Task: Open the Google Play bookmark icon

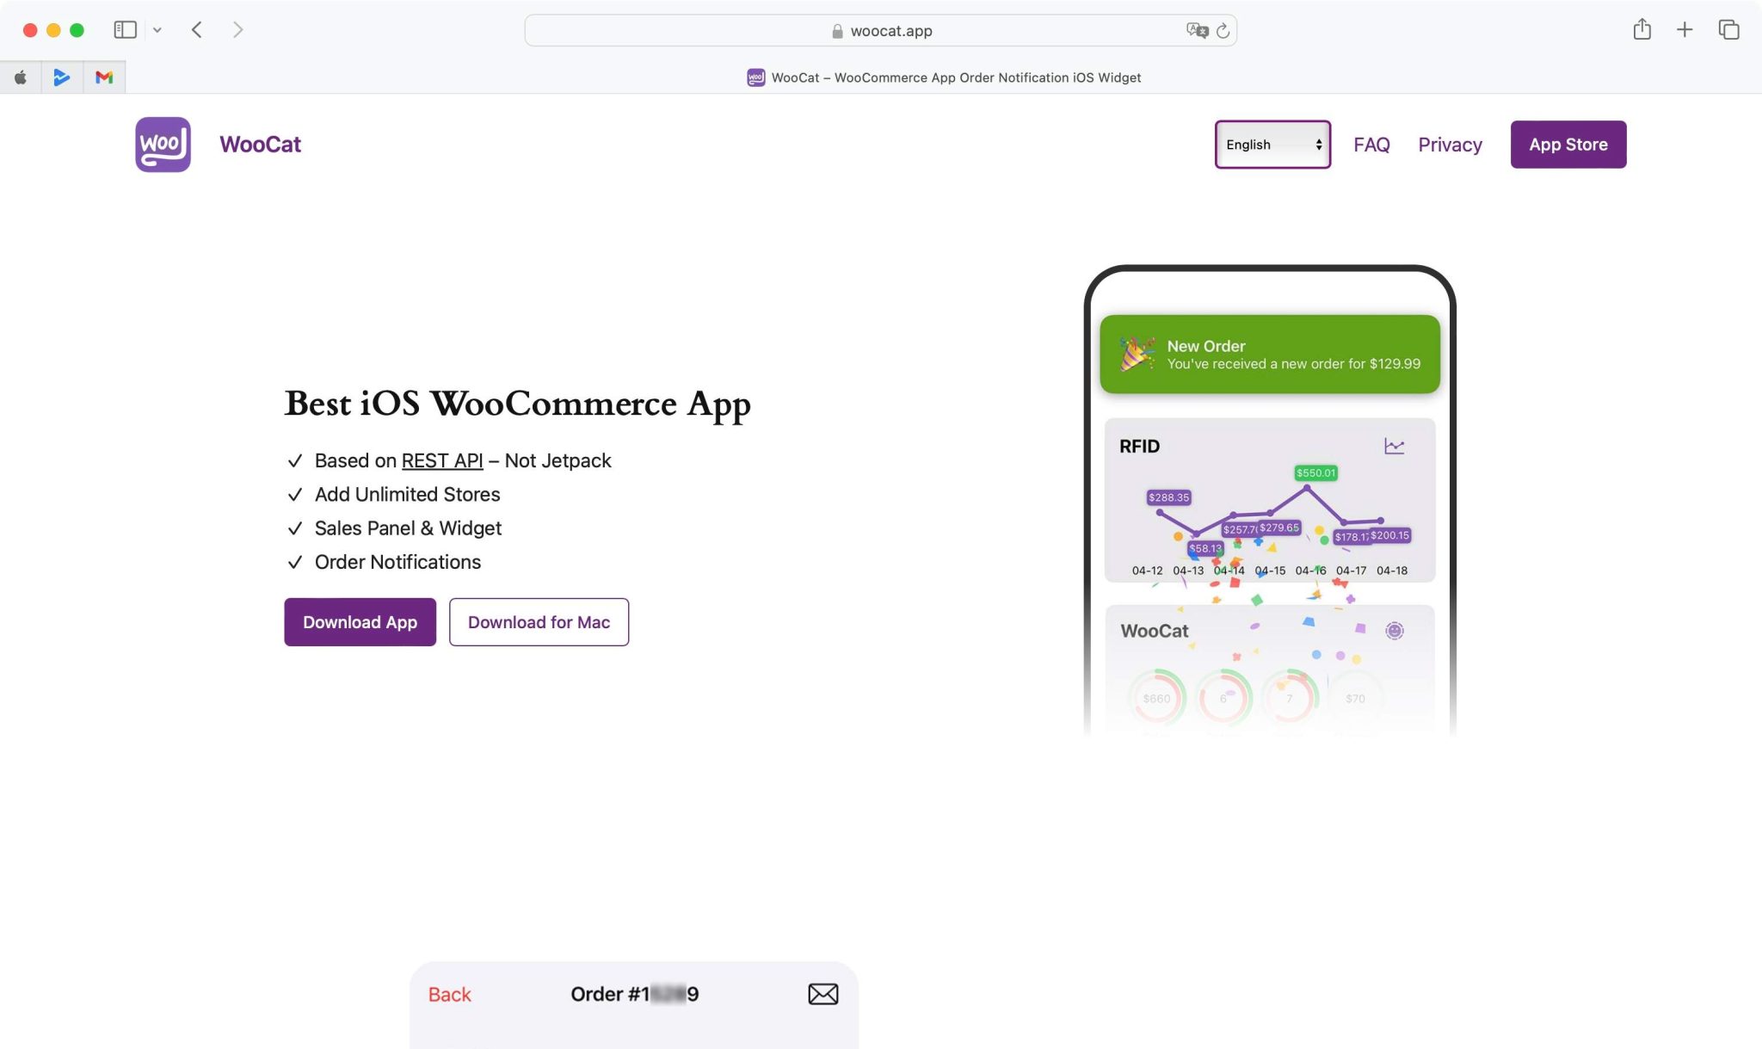Action: [x=61, y=77]
